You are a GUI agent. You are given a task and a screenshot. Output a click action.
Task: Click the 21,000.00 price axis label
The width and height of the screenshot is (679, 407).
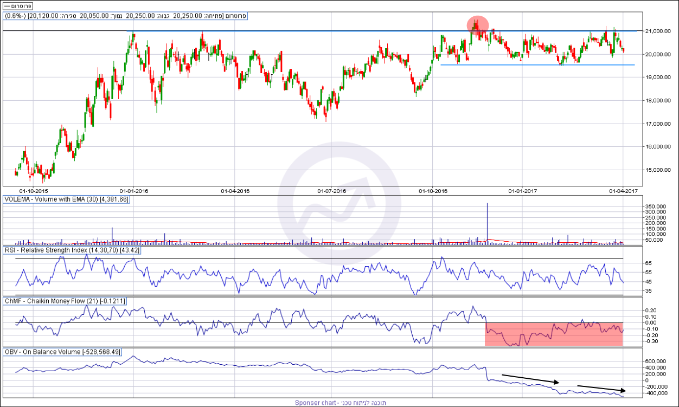657,31
